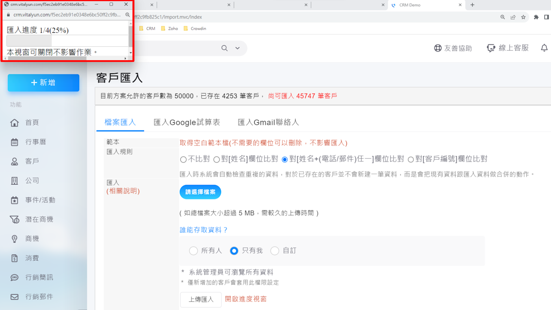Click the search magnifier icon
The width and height of the screenshot is (551, 310).
pos(225,48)
